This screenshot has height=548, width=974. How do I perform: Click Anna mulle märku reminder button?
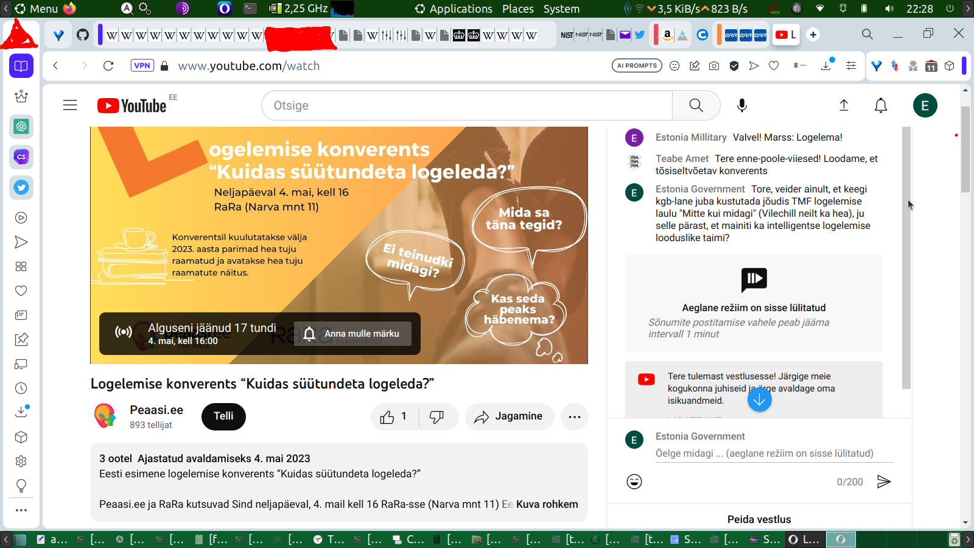(x=352, y=334)
